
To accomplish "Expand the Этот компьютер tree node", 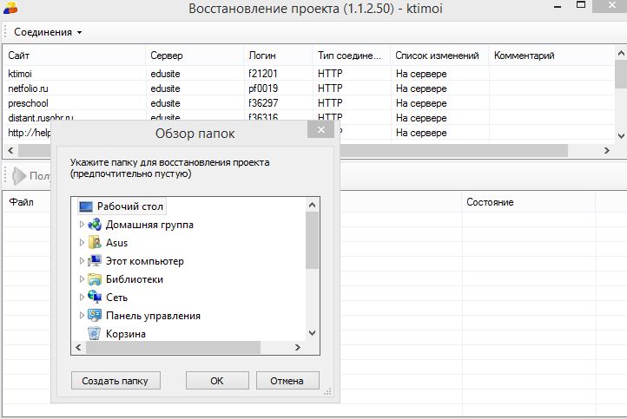I will point(82,261).
